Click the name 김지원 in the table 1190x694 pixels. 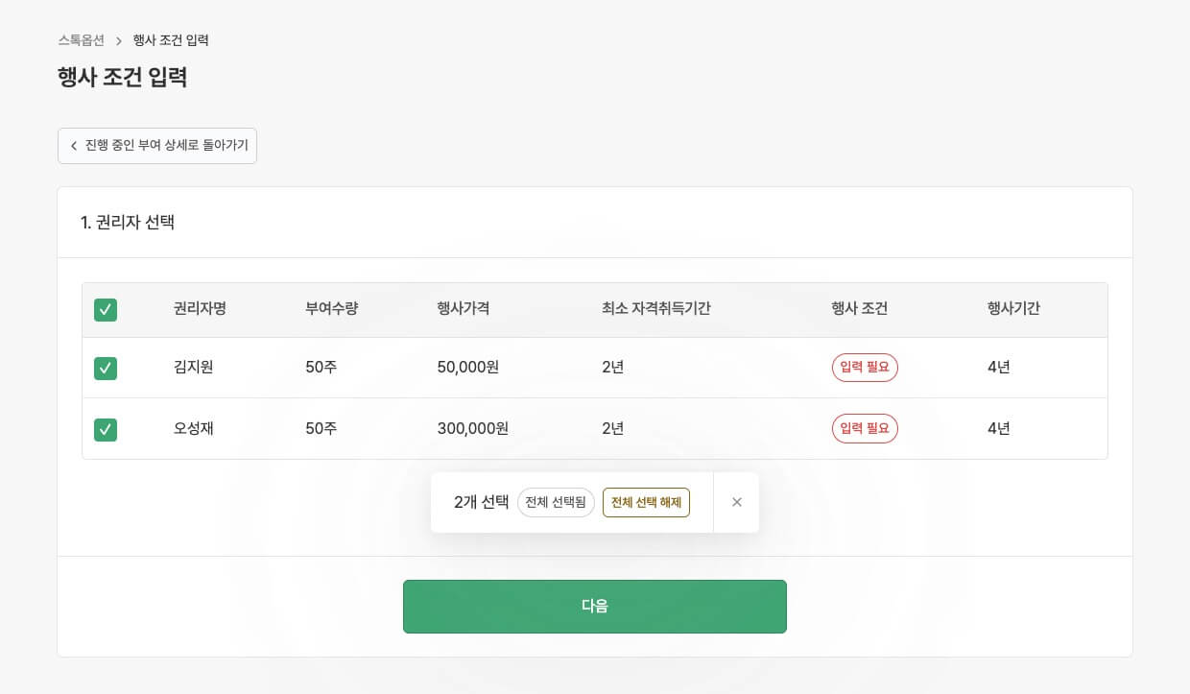click(x=193, y=368)
